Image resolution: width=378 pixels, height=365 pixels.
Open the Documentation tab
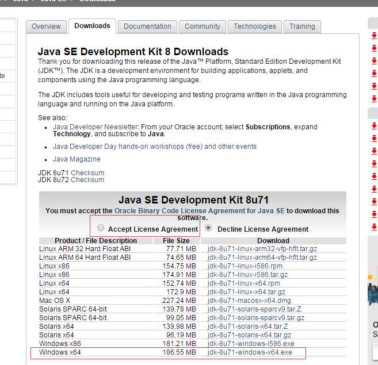(x=147, y=26)
